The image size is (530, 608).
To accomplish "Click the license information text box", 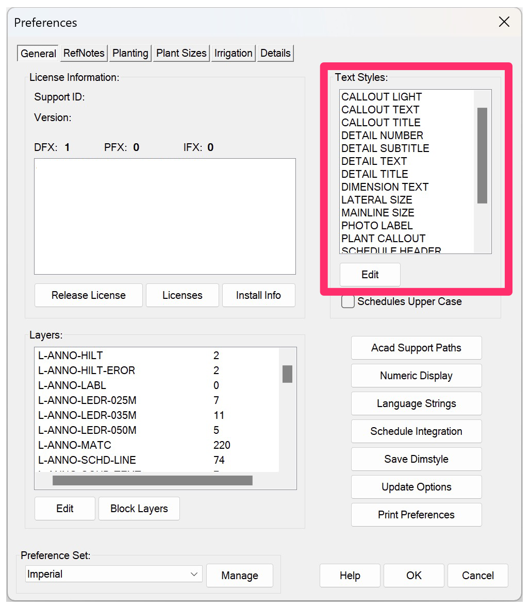I will [164, 216].
